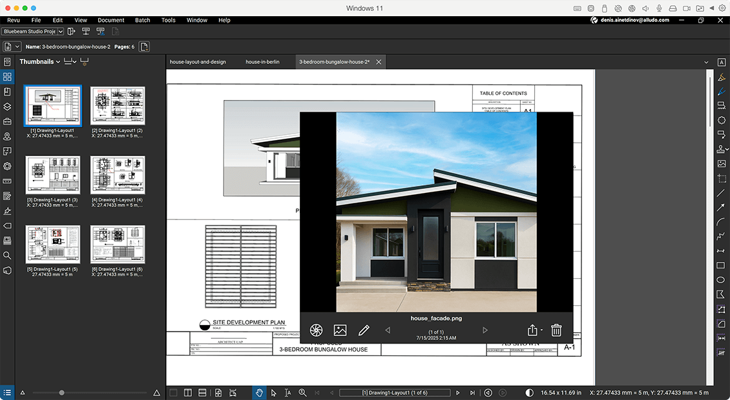Activate the Select Text tool
The image size is (730, 400).
(x=287, y=392)
